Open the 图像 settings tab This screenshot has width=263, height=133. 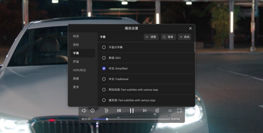pos(83,78)
